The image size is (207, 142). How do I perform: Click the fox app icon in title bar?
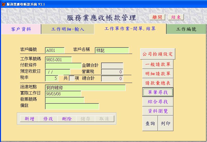[x=4, y=4]
